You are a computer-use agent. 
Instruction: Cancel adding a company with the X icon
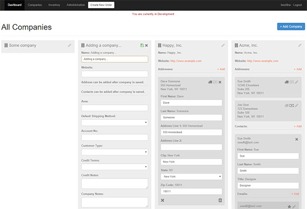[147, 46]
